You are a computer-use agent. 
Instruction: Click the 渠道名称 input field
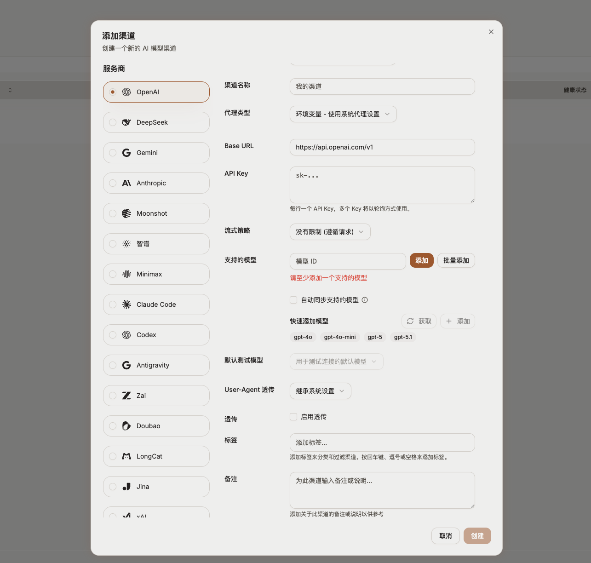pos(382,86)
